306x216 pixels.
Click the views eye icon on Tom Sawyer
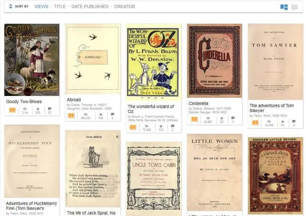269,121
